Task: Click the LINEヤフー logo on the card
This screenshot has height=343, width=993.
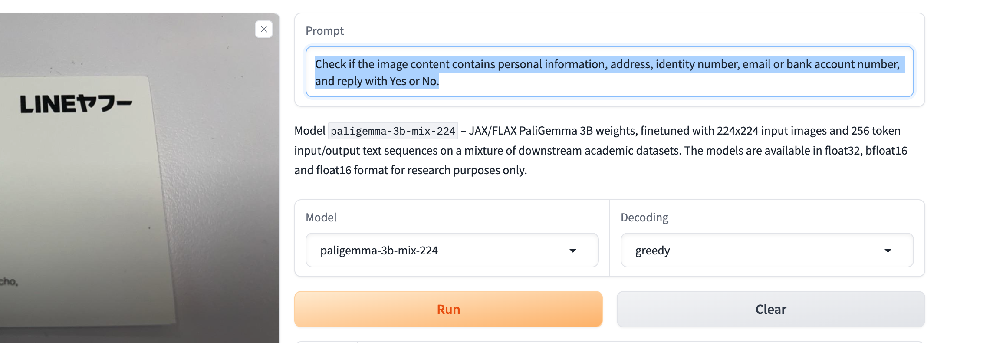Action: (76, 104)
